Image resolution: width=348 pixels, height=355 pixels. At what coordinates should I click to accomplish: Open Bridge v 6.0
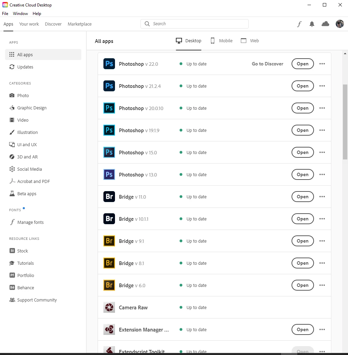[302, 285]
